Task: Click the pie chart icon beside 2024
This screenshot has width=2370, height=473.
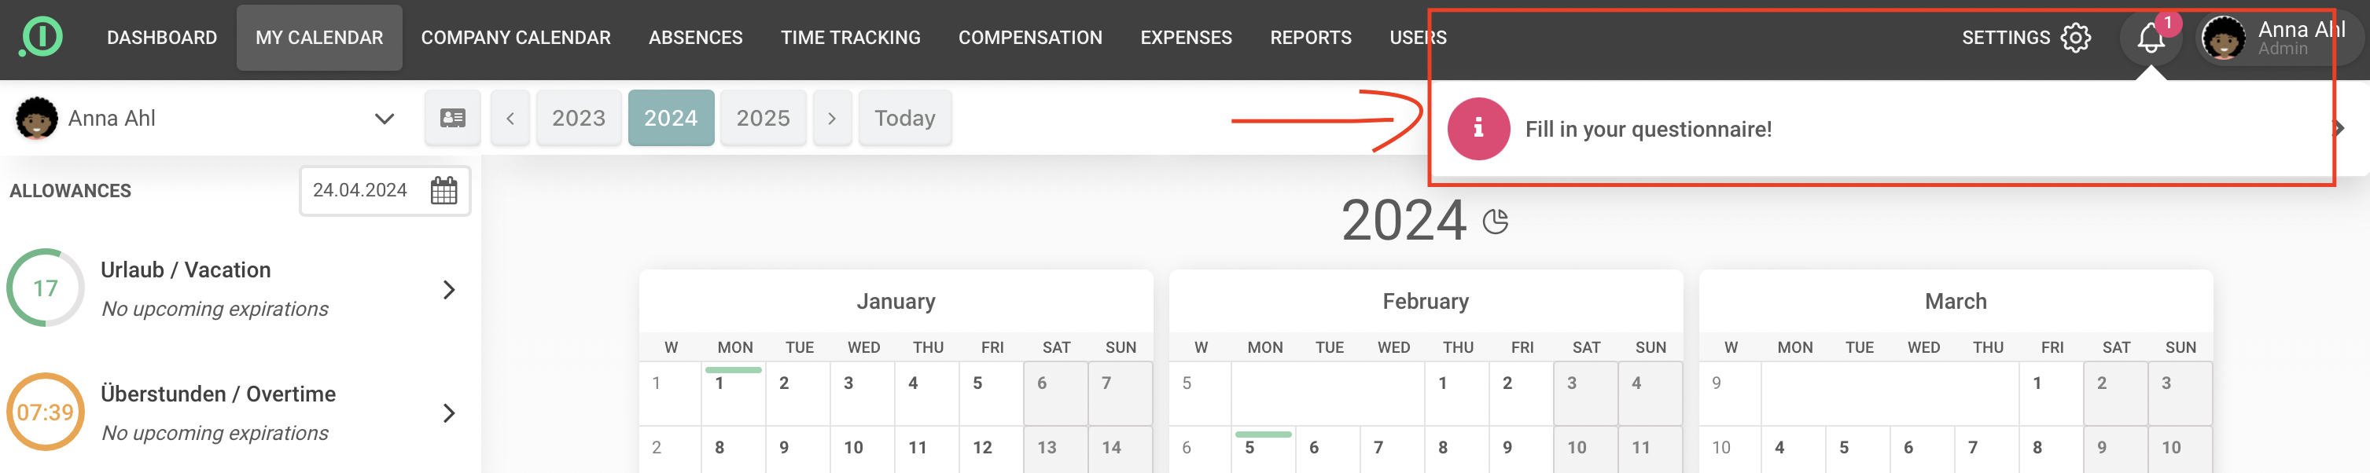Action: pos(1496,222)
